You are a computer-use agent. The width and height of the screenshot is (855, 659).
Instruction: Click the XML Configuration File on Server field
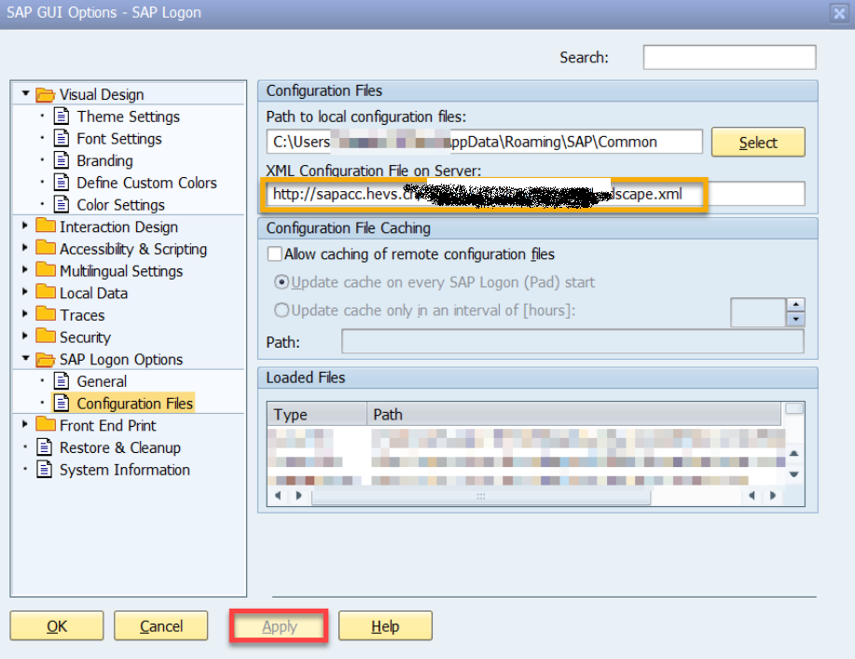[x=535, y=194]
